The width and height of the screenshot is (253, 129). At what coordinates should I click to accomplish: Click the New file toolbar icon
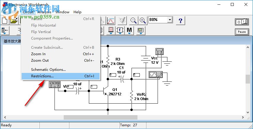pyautogui.click(x=4, y=21)
